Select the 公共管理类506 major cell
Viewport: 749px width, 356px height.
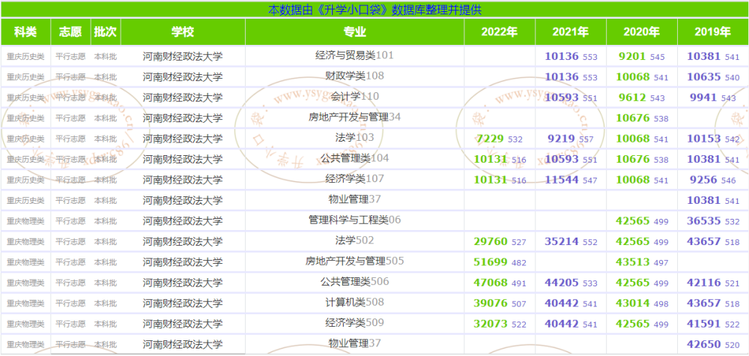[355, 282]
